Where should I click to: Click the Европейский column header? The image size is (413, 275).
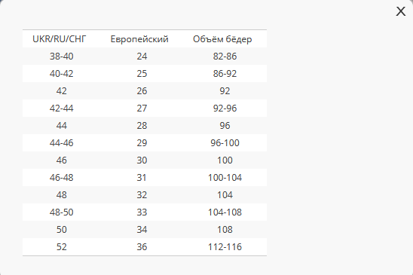click(139, 39)
